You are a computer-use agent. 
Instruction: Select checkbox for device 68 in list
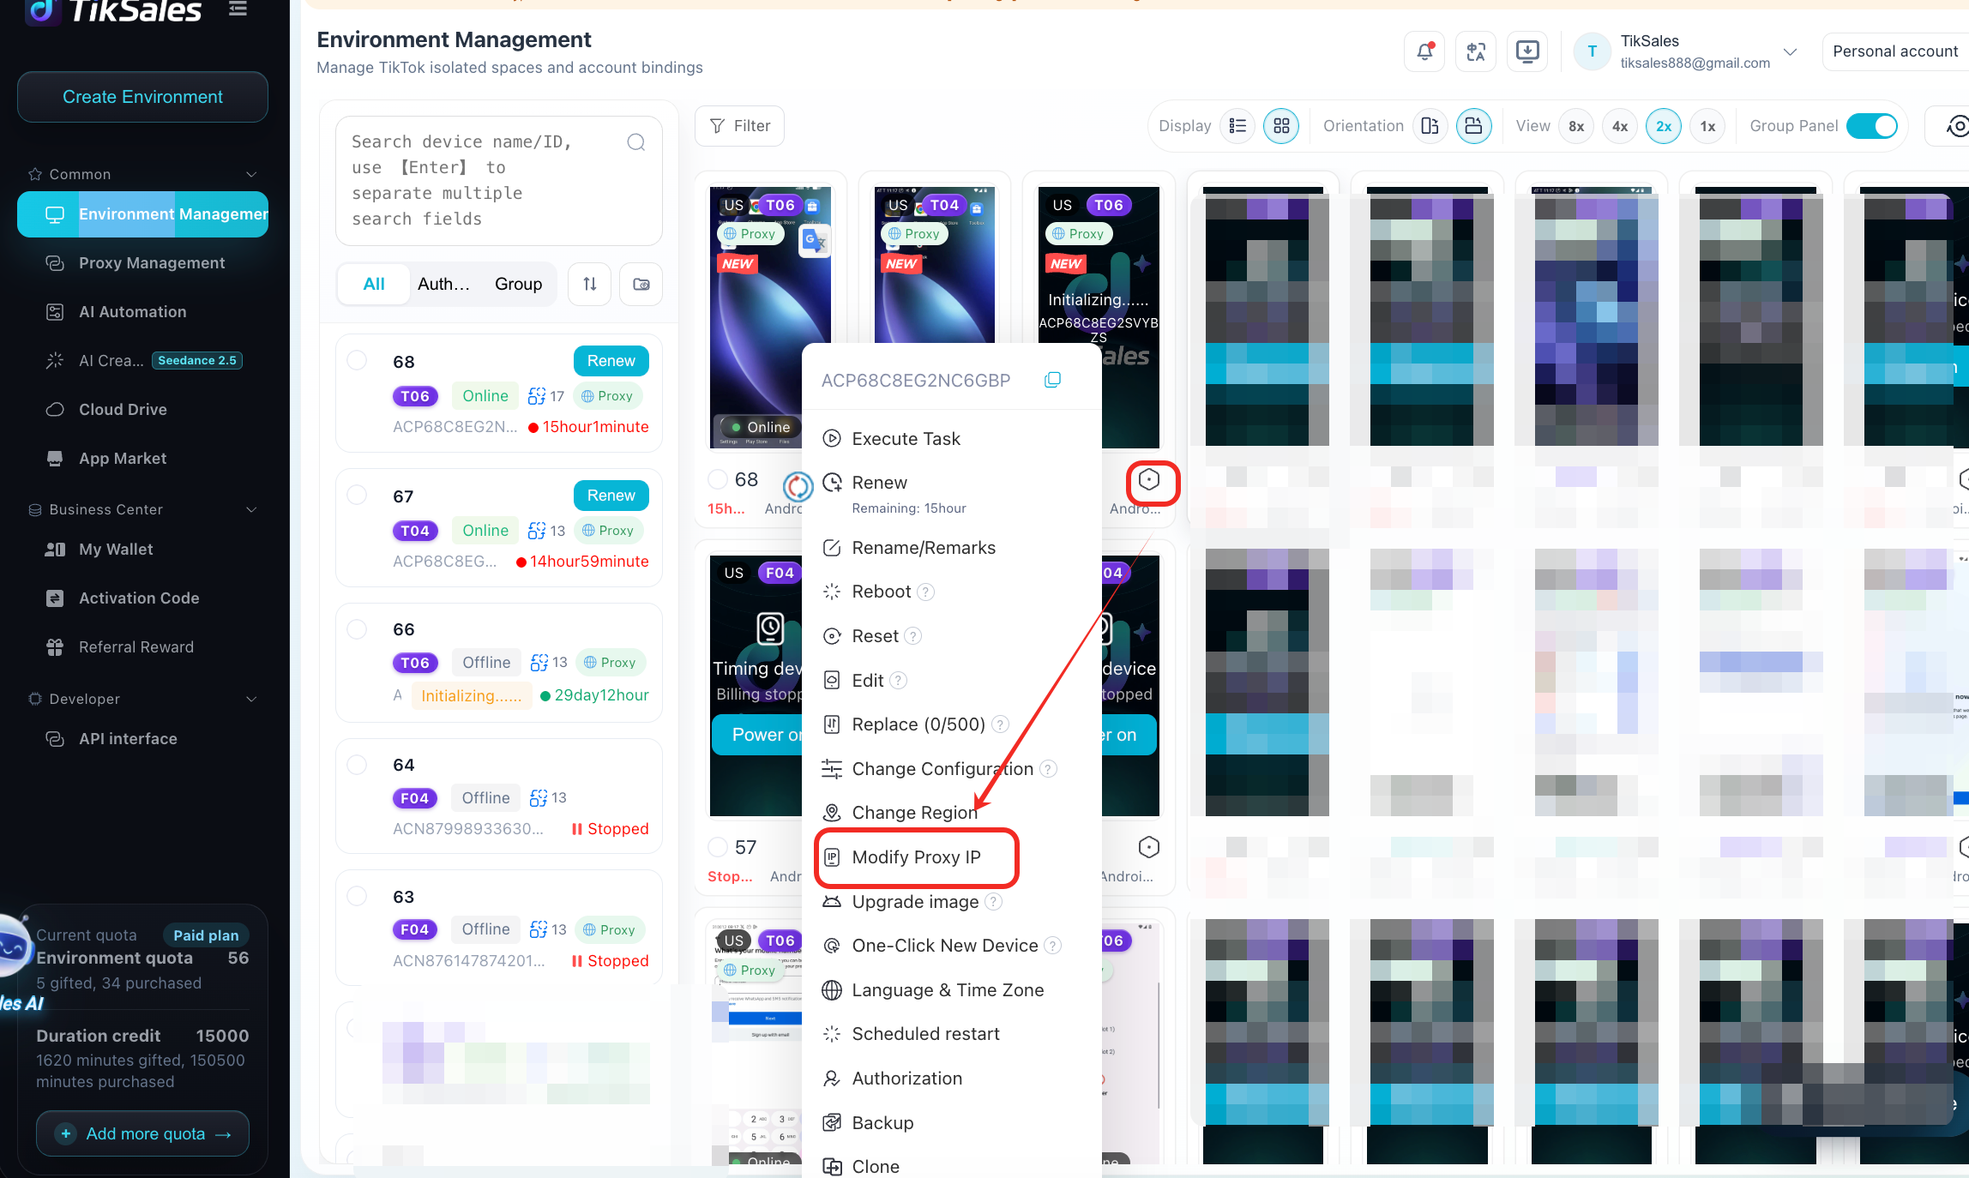pos(357,361)
